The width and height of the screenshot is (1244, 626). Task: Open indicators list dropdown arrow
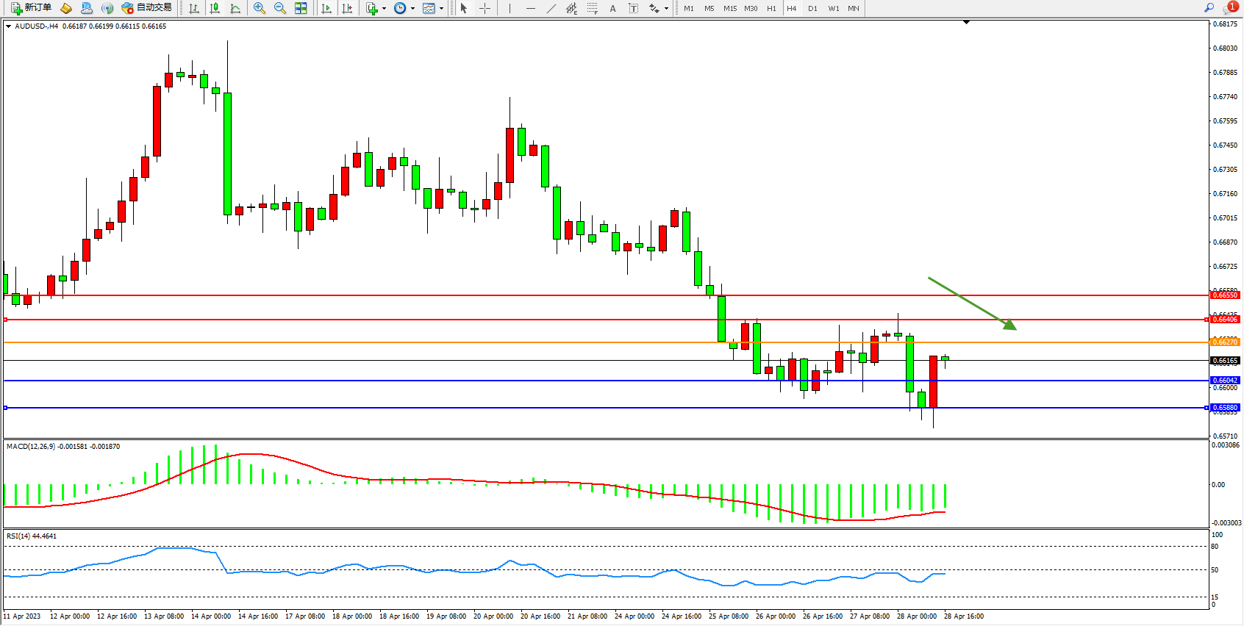click(x=384, y=9)
